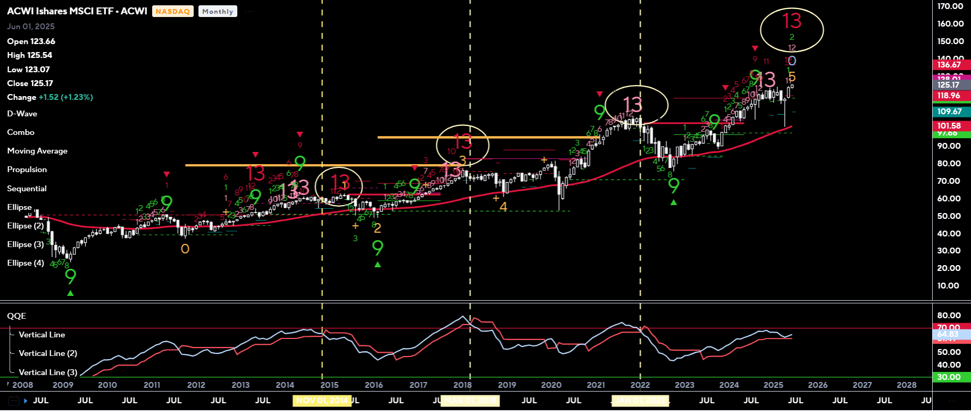971x416 pixels.
Task: Open the Monthly timeframe selector
Action: point(218,11)
